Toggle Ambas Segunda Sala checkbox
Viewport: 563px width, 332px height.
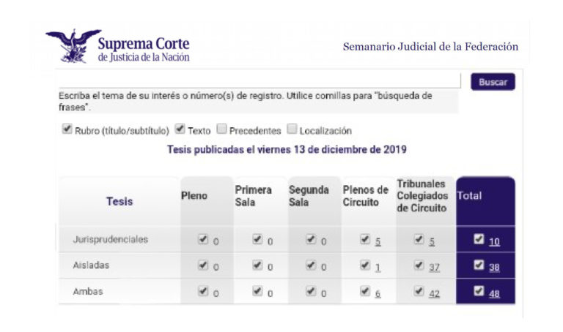coord(311,291)
